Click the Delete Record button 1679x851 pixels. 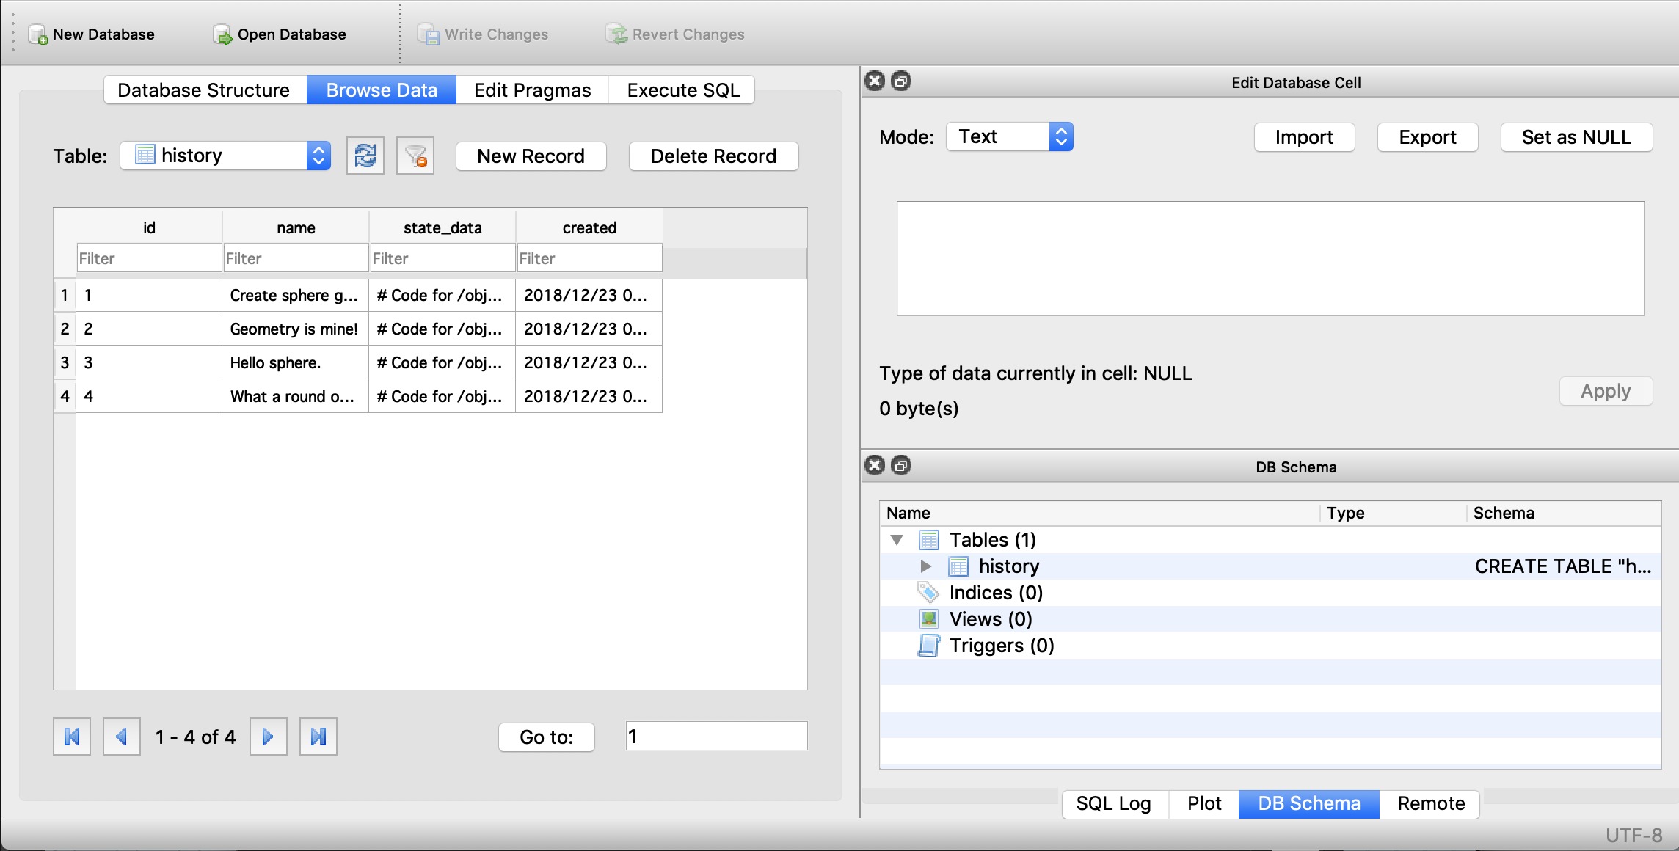point(713,156)
